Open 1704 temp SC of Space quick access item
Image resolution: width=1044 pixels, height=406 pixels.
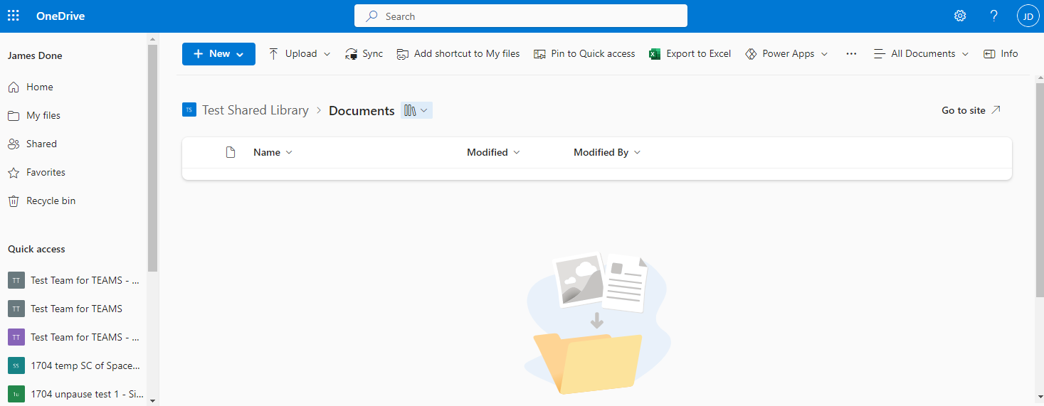point(74,365)
